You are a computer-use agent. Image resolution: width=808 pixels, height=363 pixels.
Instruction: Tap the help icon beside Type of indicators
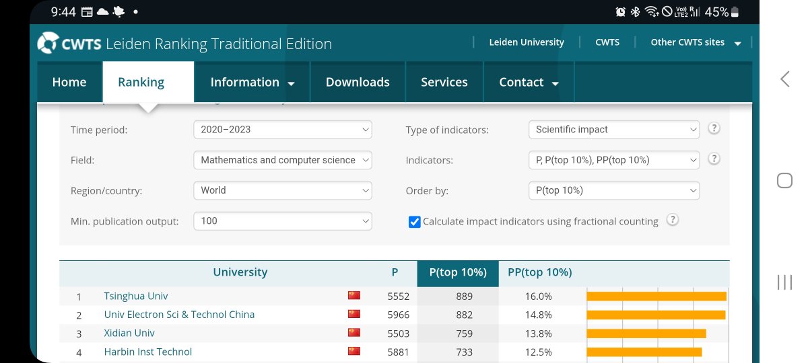pyautogui.click(x=714, y=128)
